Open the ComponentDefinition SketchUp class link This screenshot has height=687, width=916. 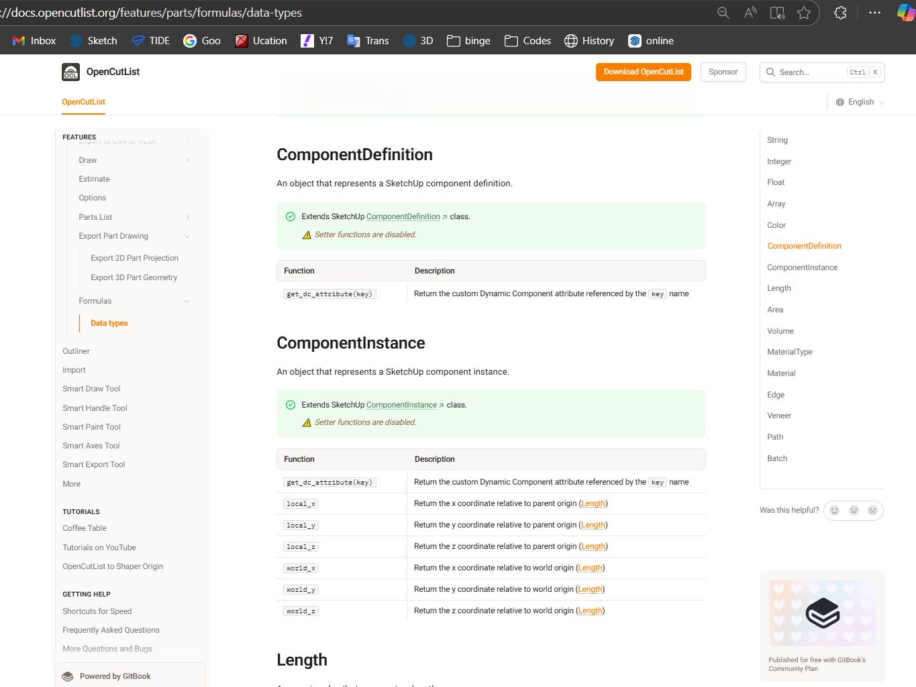[x=403, y=216]
